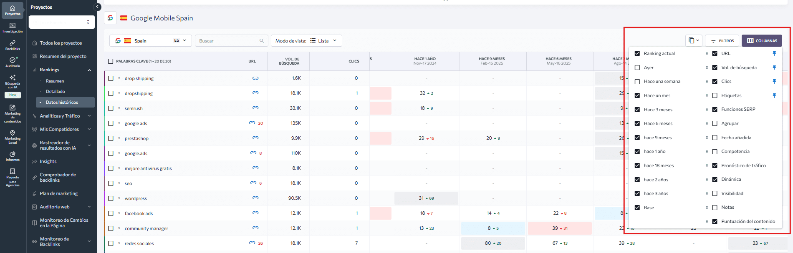Image resolution: width=793 pixels, height=253 pixels.
Task: Open Detallado under Rankings
Action: pyautogui.click(x=56, y=91)
